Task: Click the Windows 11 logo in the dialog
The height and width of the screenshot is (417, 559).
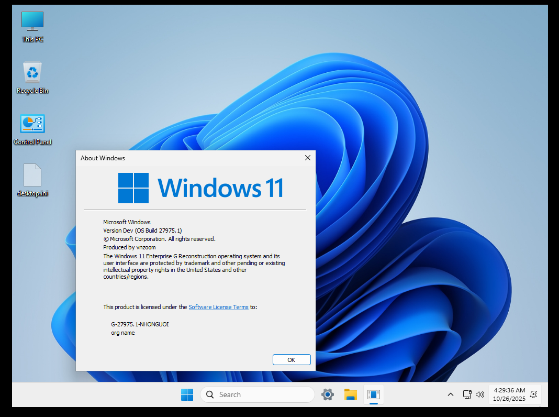Action: 200,188
